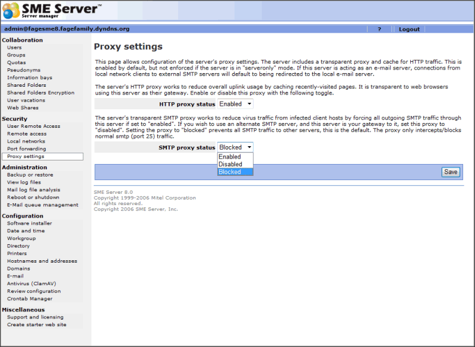This screenshot has height=347, width=475.
Task: Open the help question mark link
Action: 379,29
